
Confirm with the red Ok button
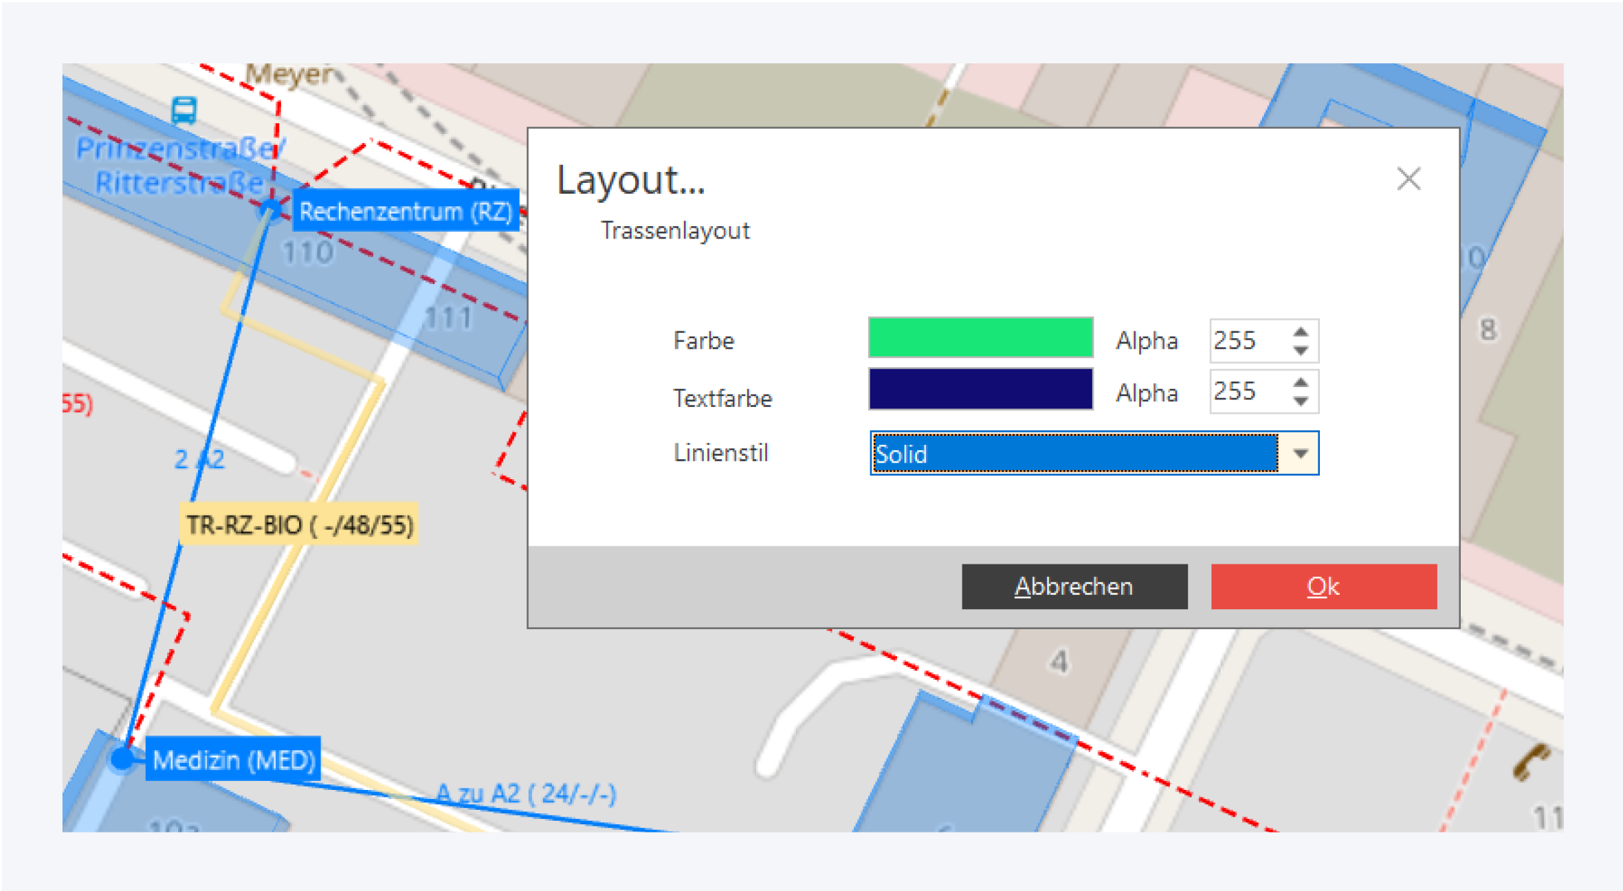click(x=1323, y=586)
